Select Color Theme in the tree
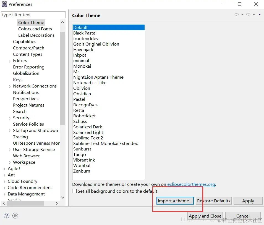 [31, 23]
